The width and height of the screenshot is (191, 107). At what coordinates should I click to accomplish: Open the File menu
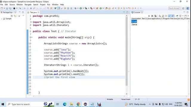2,5
